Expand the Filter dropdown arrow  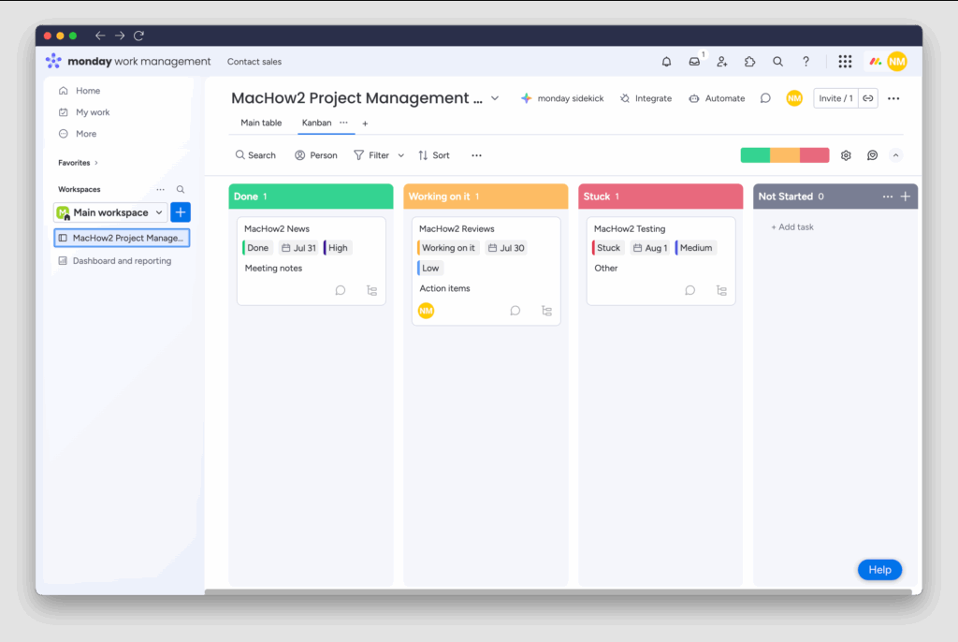click(x=400, y=155)
